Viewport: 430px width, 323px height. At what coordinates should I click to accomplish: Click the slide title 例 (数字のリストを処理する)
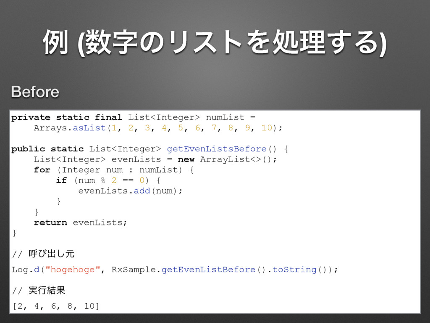pyautogui.click(x=215, y=42)
